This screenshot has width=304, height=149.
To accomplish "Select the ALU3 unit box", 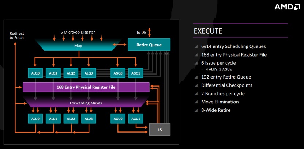I will pos(89,119).
